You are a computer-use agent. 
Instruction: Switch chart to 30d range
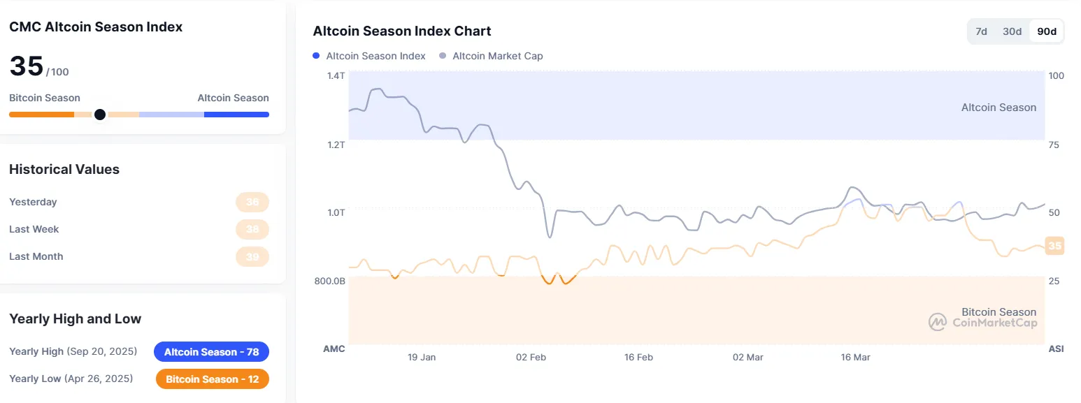[x=1012, y=31]
